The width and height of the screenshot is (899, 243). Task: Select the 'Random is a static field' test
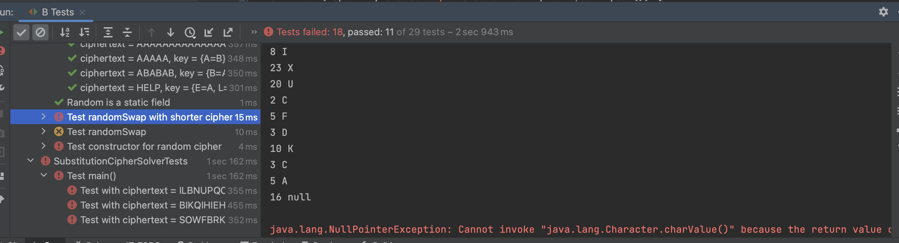[118, 102]
